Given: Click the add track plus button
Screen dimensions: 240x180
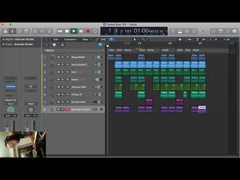Looking at the screenshot, I should tap(46, 45).
